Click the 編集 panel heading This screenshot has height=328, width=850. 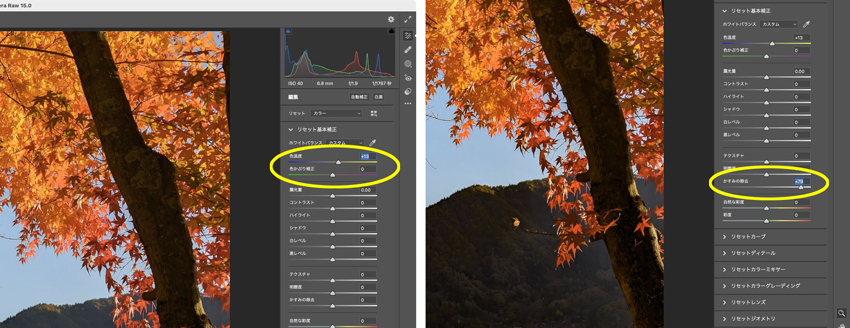tap(293, 97)
